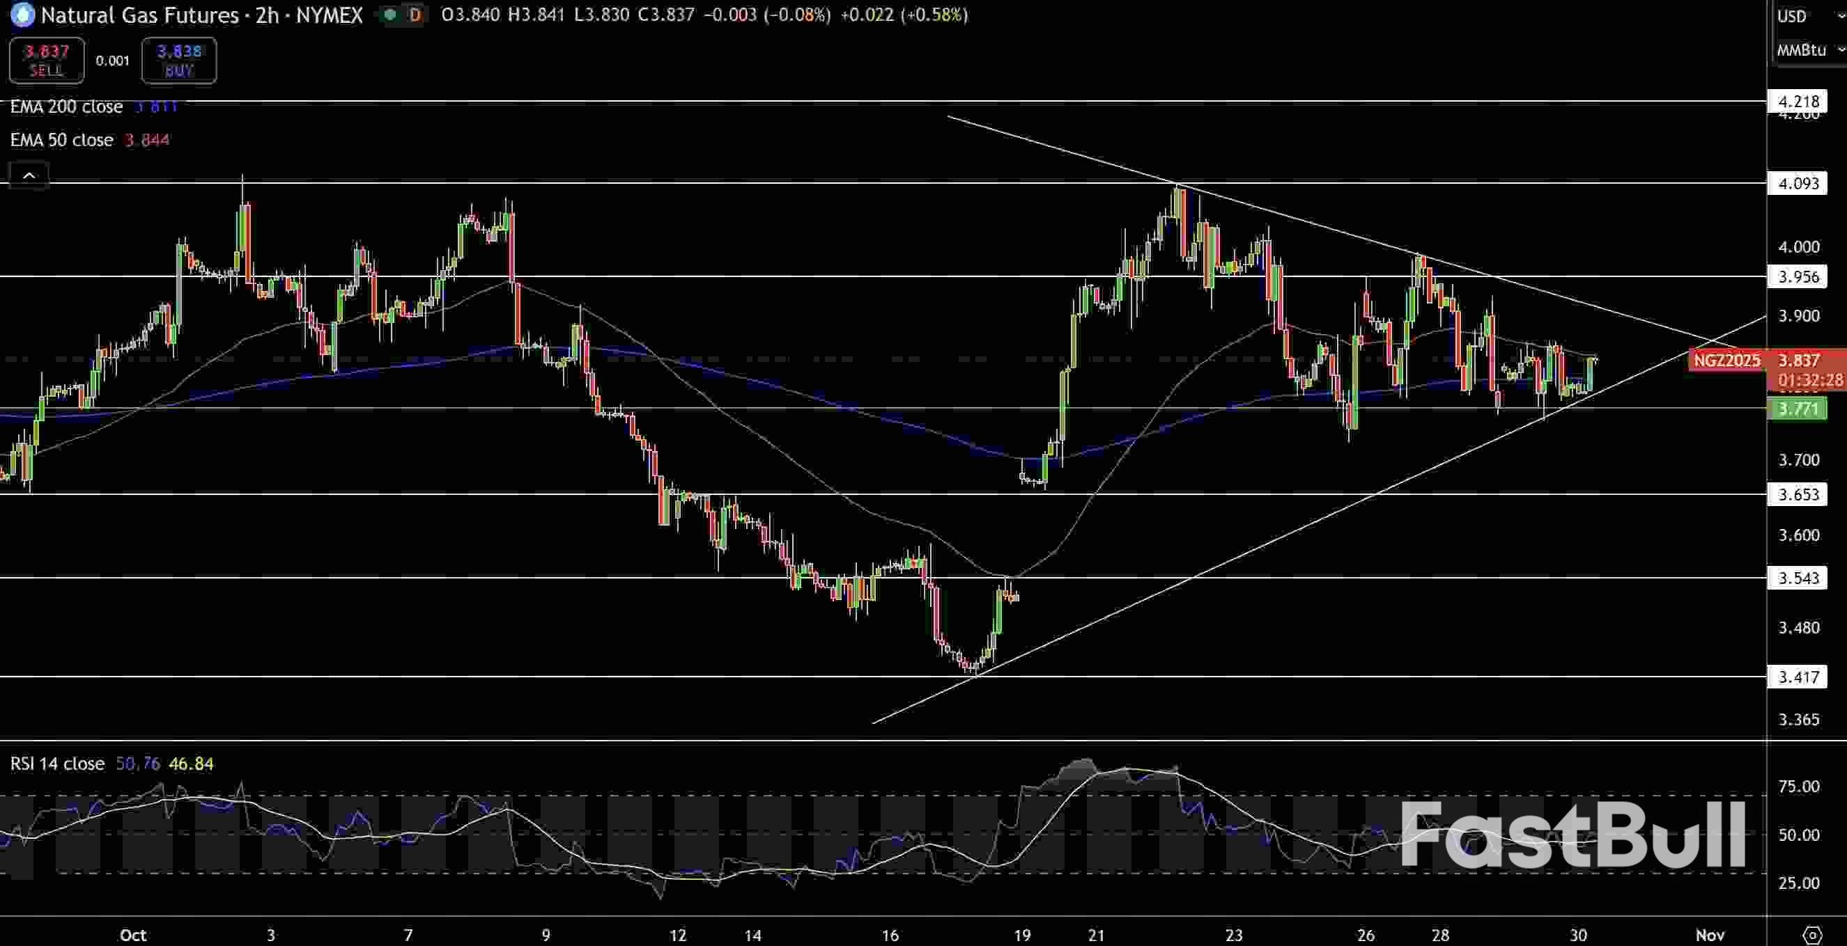Click the 4.218 horizontal line price label
1847x946 pixels.
click(1798, 101)
